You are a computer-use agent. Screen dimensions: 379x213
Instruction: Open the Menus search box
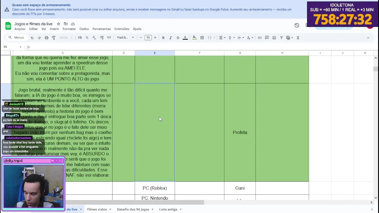pyautogui.click(x=17, y=38)
